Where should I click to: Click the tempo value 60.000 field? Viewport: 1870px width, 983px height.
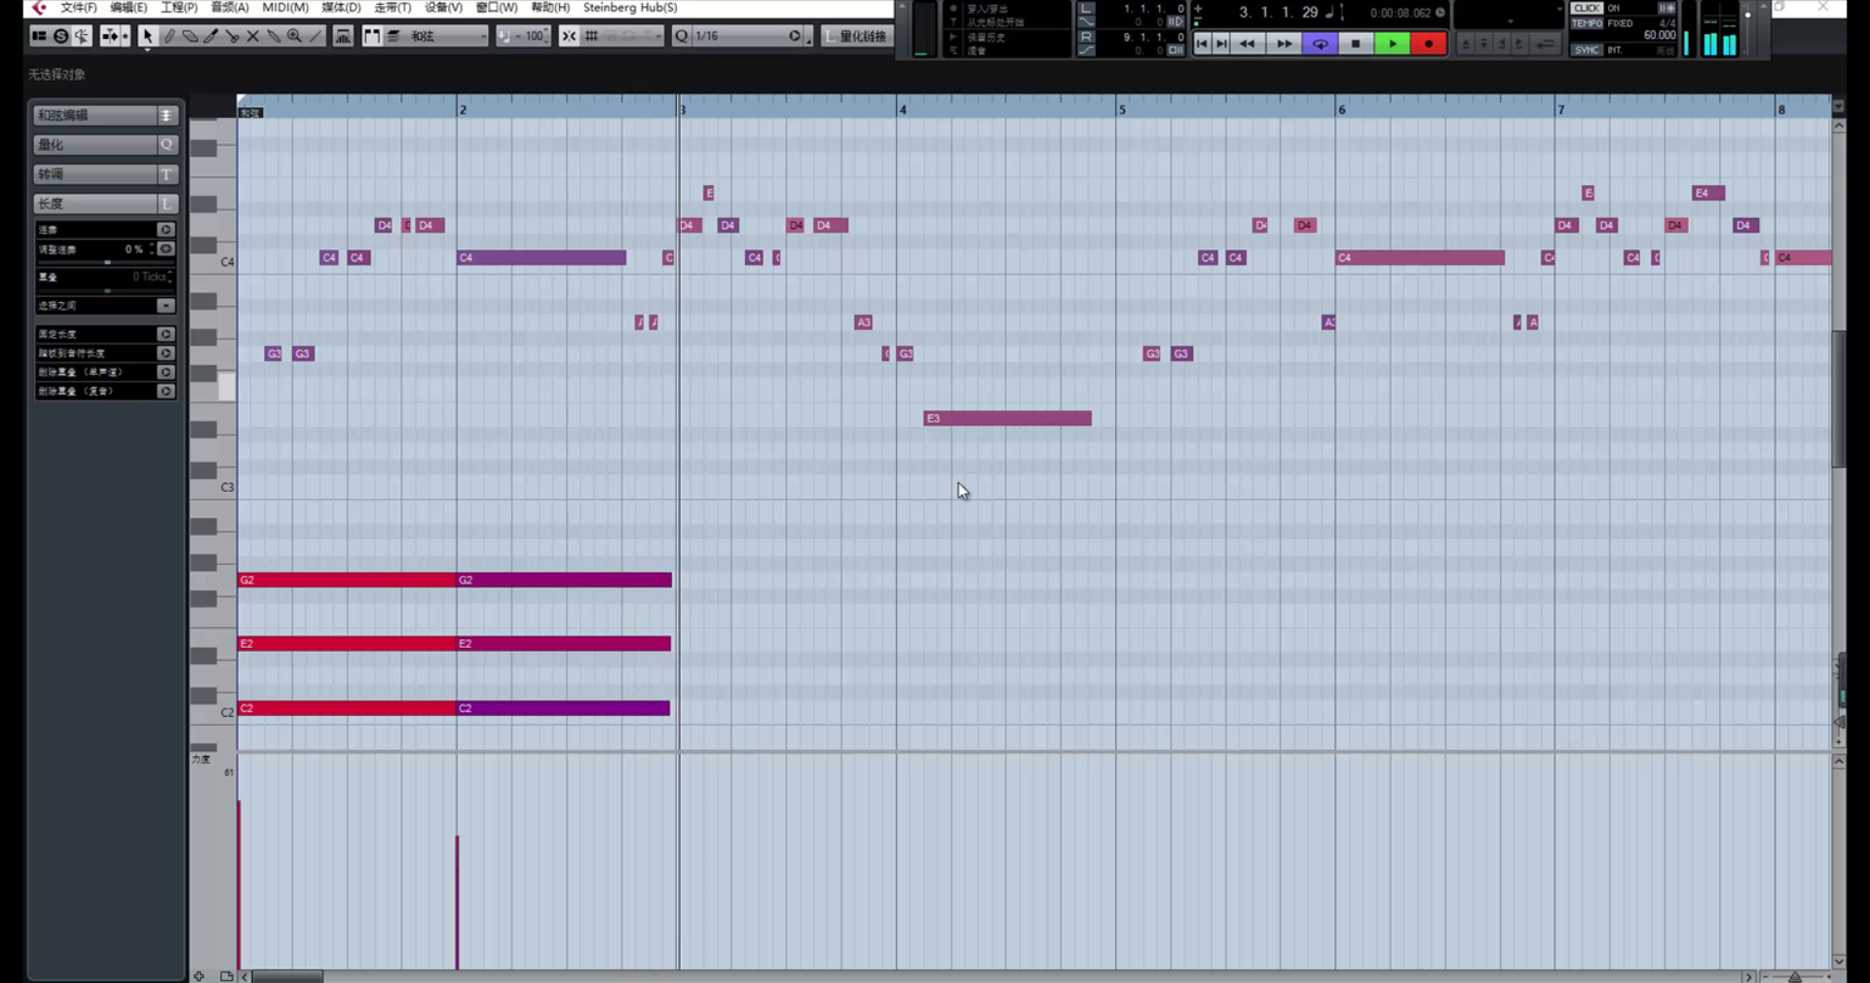pyautogui.click(x=1659, y=35)
